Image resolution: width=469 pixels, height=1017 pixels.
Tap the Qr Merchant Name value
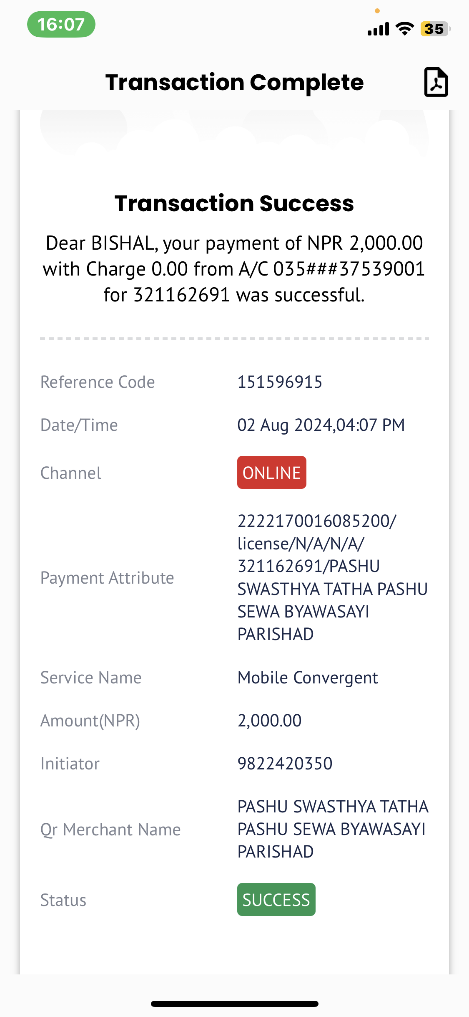(x=333, y=829)
